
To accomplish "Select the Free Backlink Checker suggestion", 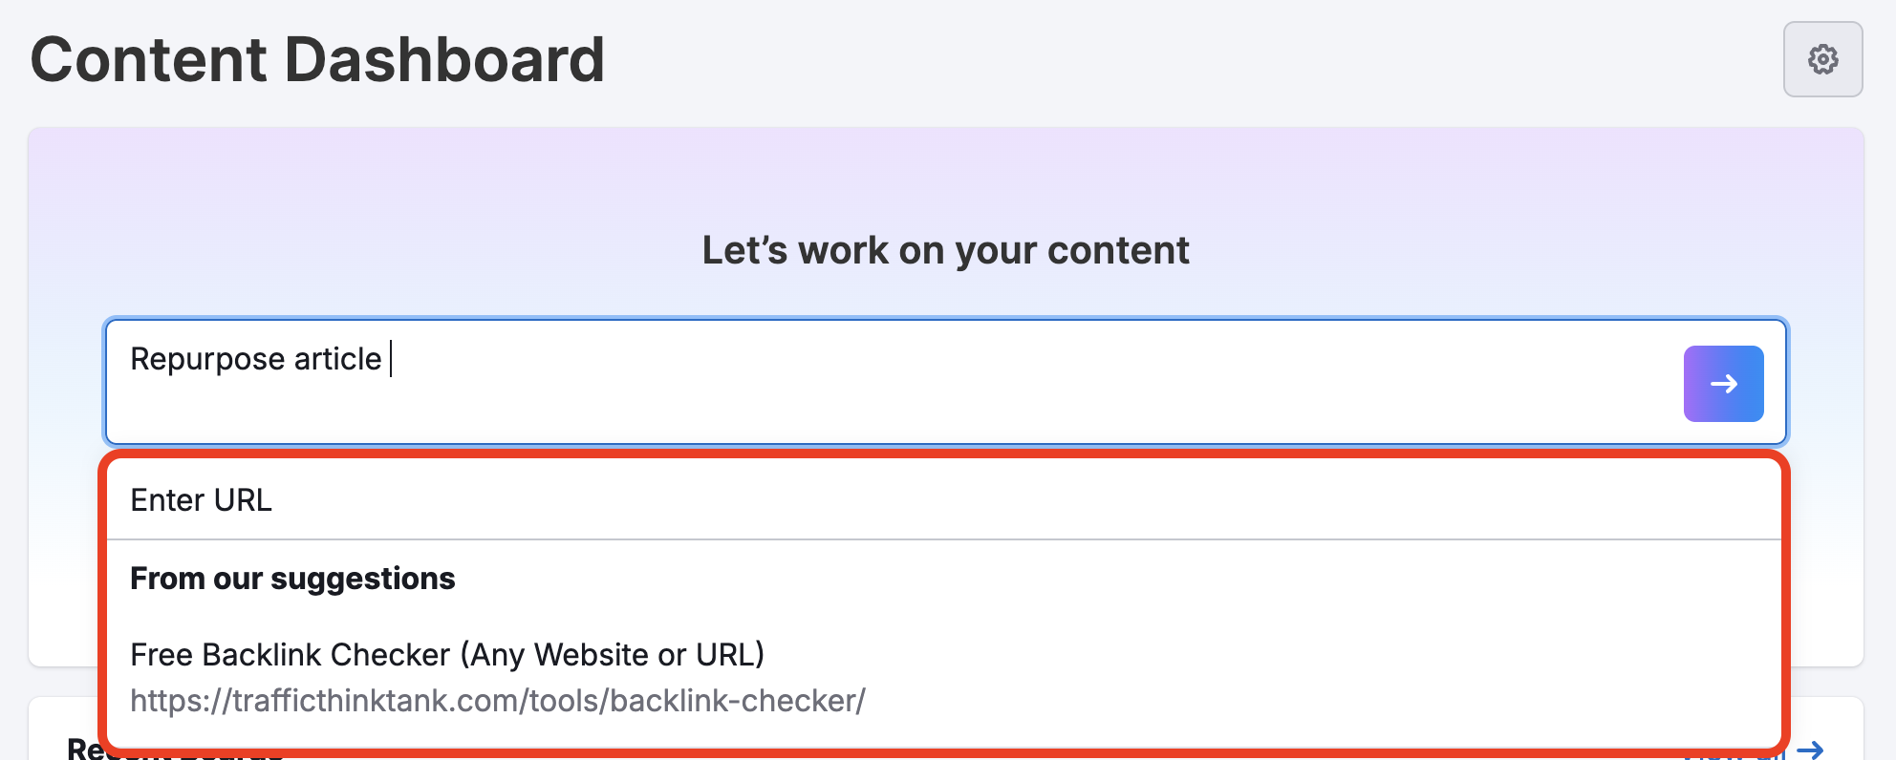I will [447, 655].
